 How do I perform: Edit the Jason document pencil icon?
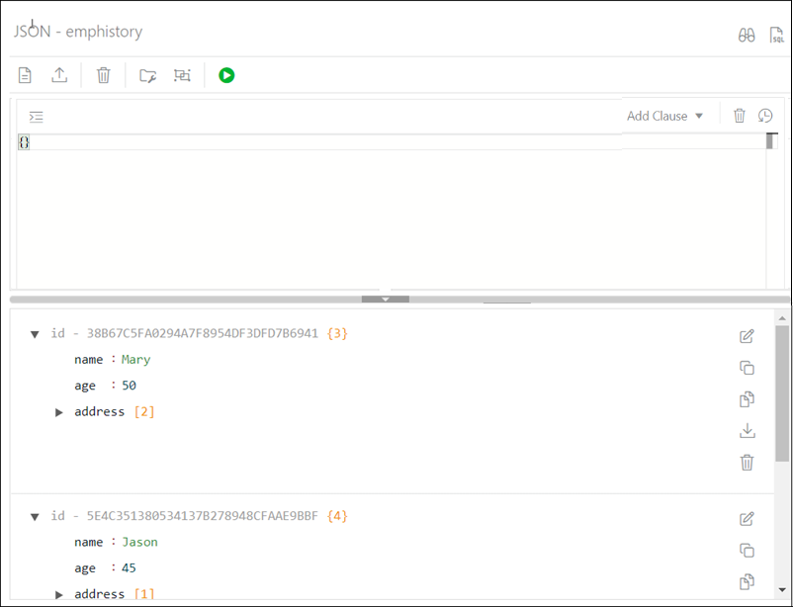pos(747,519)
